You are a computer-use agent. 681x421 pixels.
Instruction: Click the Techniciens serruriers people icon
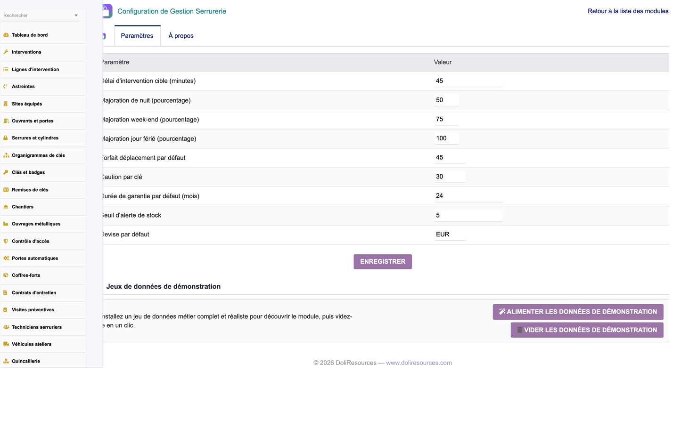pos(6,327)
